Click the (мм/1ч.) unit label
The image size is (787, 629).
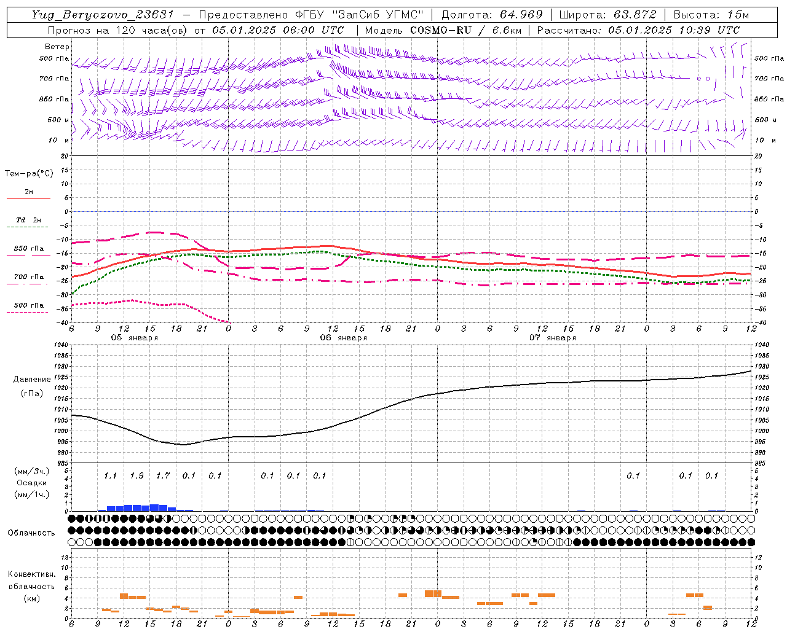tap(31, 494)
